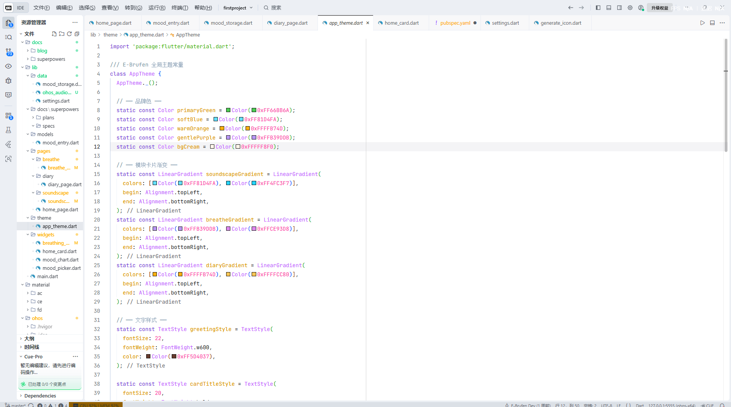The width and height of the screenshot is (731, 407).
Task: Collapse all folders in the explorer
Action: 77,34
